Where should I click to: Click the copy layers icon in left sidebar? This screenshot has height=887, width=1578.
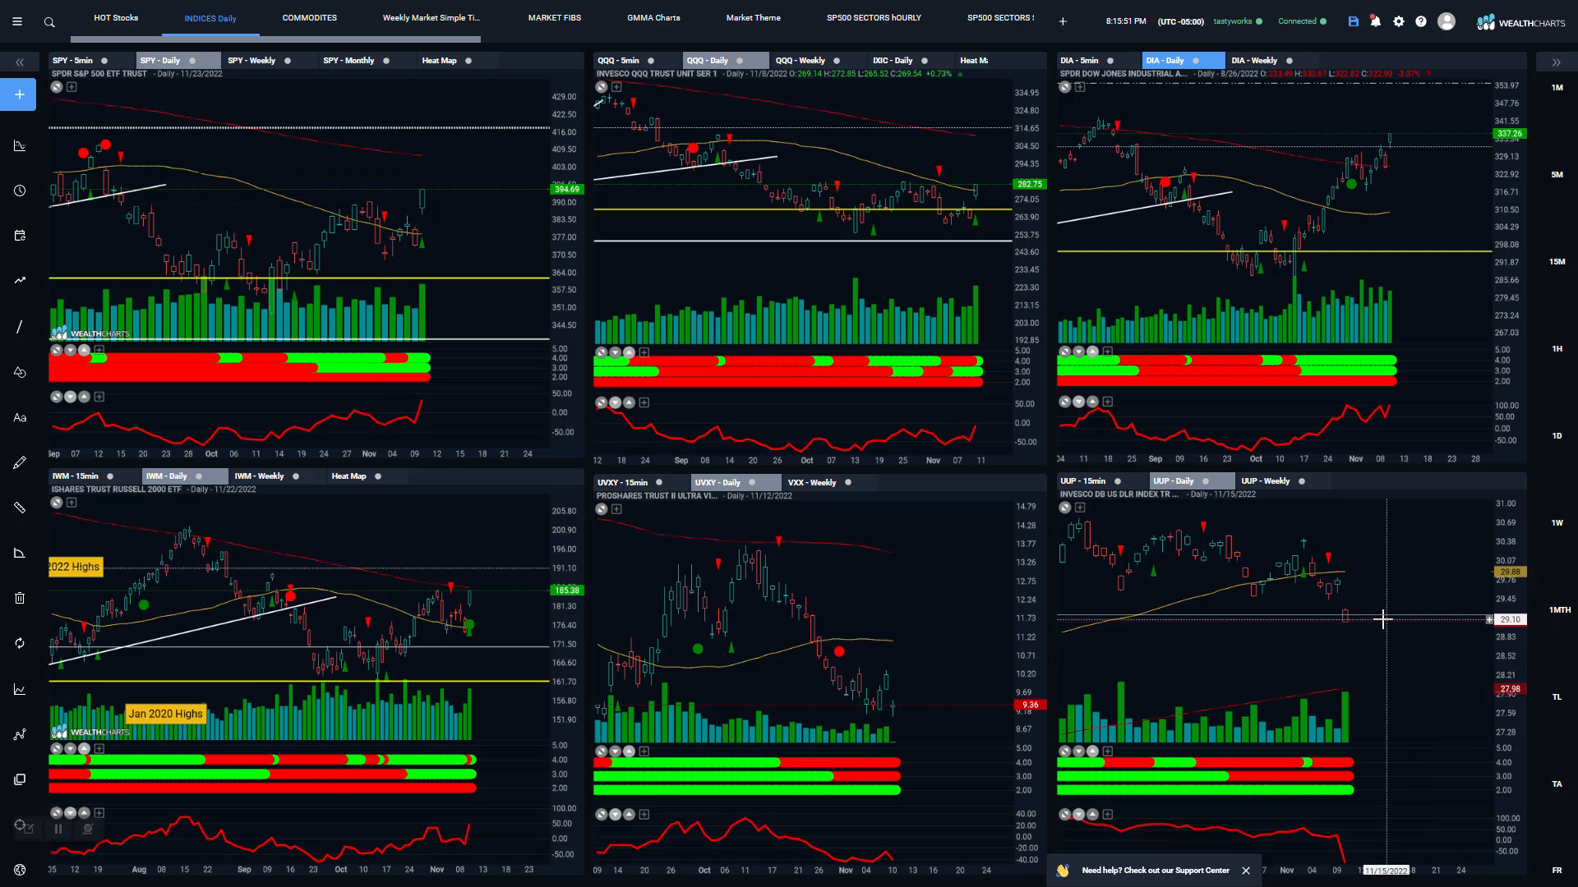pos(20,779)
